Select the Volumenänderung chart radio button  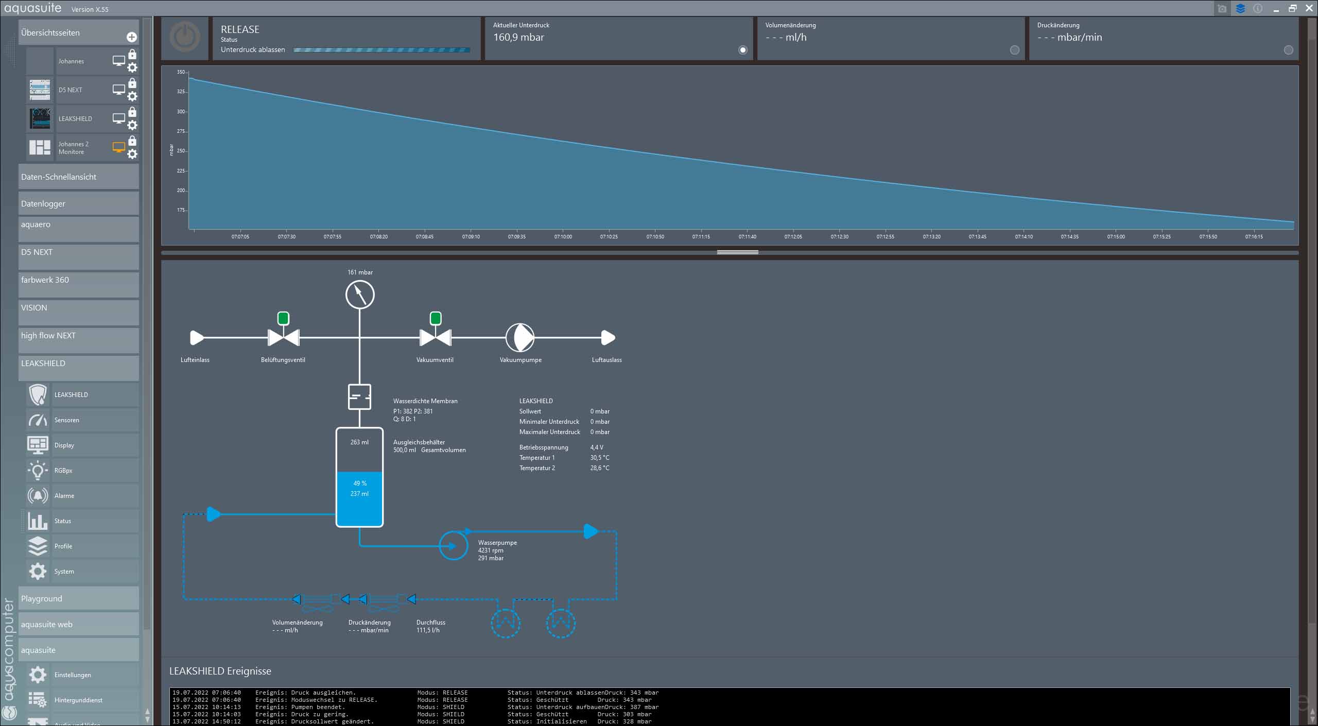tap(1014, 50)
